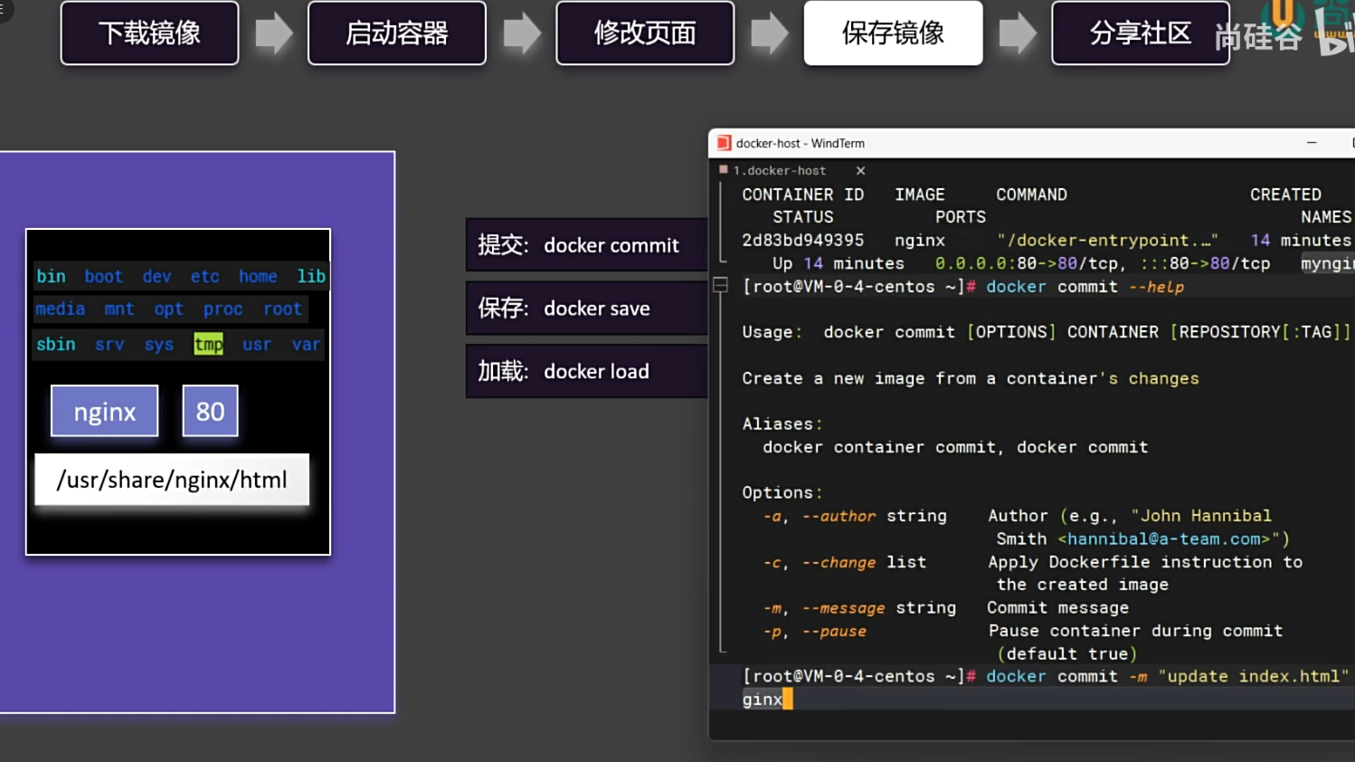Click the --author option in terminal

click(x=839, y=516)
